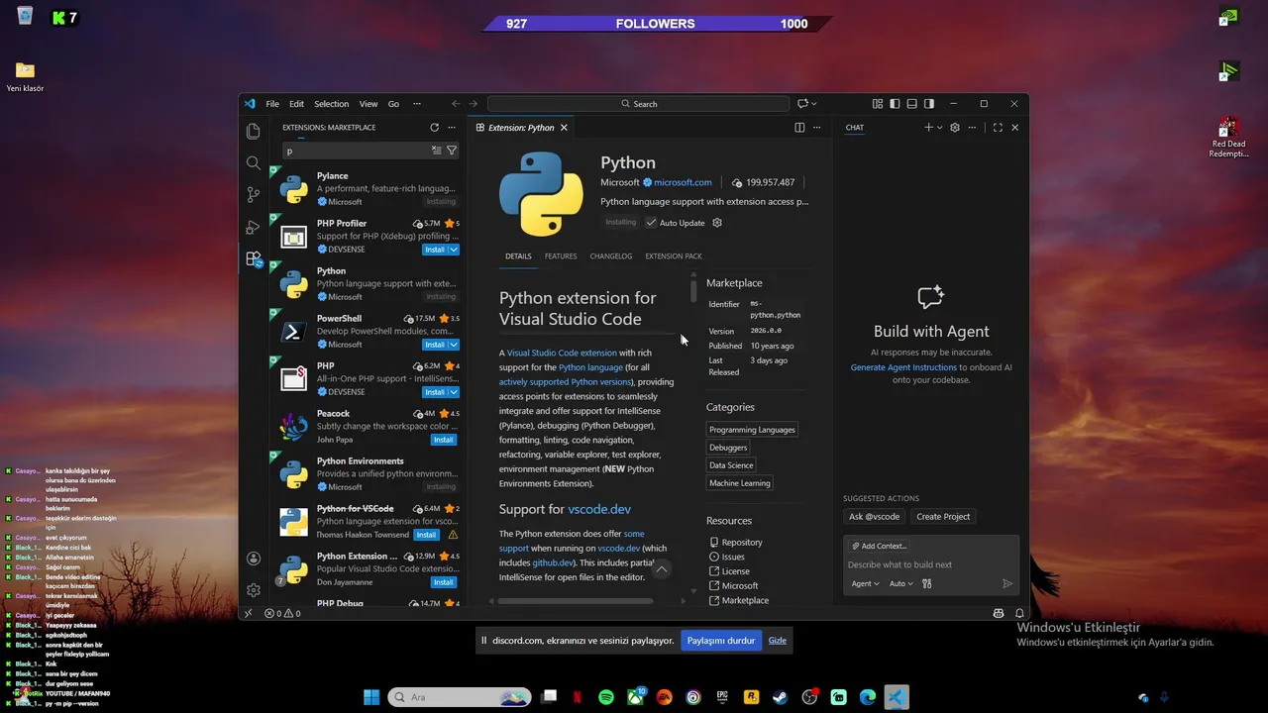Image resolution: width=1268 pixels, height=713 pixels.
Task: Go back with navigation arrow
Action: coord(456,104)
